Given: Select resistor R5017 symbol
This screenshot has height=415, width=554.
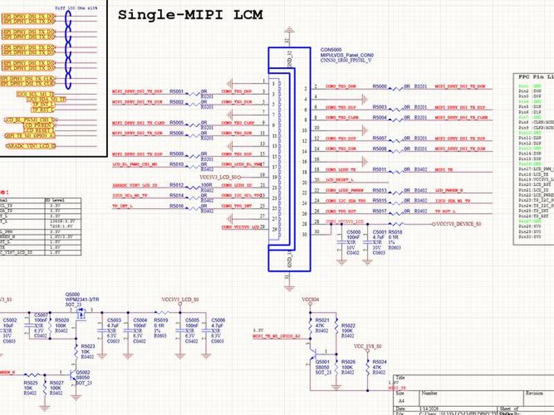Looking at the screenshot, I should tap(395, 214).
